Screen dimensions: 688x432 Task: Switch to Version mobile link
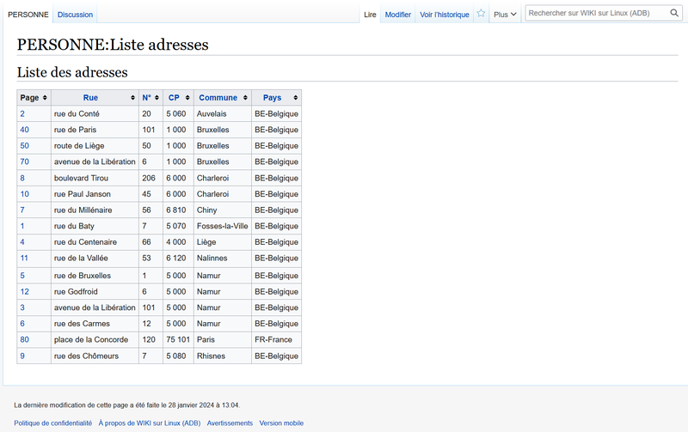[x=281, y=423]
